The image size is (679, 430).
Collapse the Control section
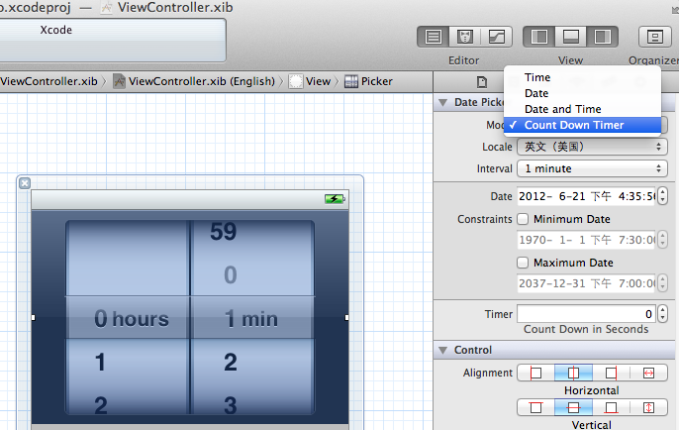[442, 351]
